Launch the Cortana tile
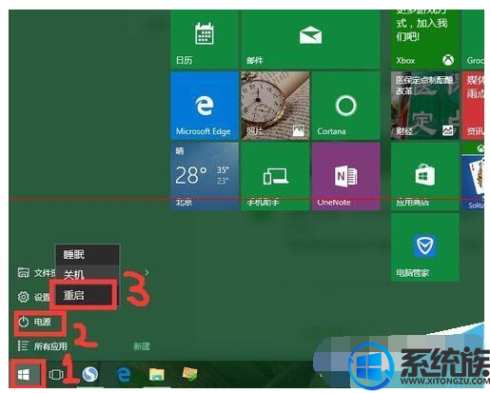This screenshot has width=490, height=393. 345,106
